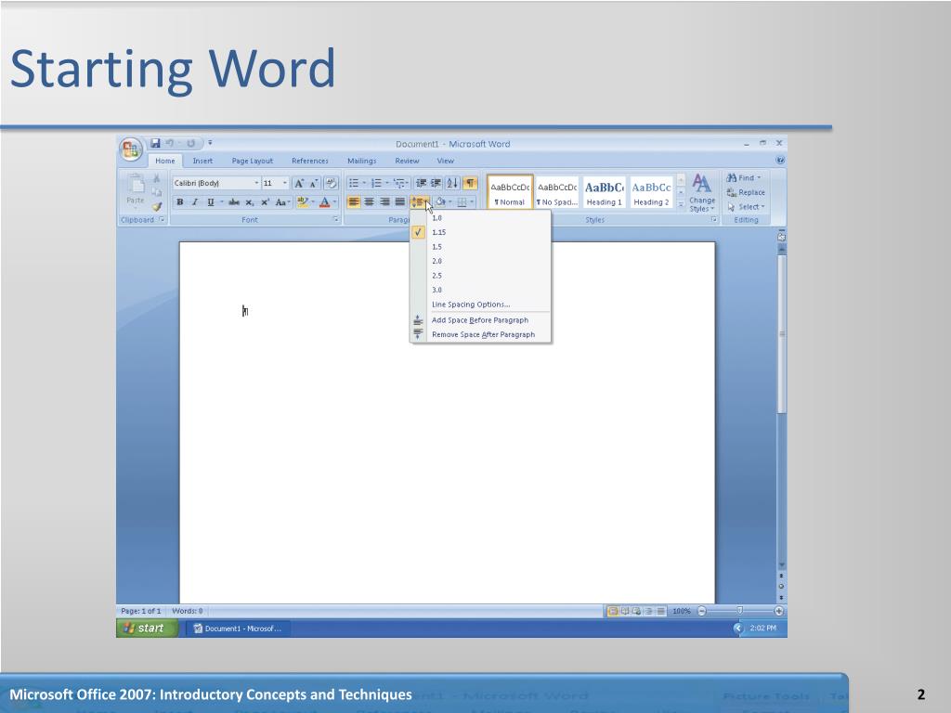Click the Zoom Out minus icon
This screenshot has height=713, width=951.
click(x=702, y=611)
